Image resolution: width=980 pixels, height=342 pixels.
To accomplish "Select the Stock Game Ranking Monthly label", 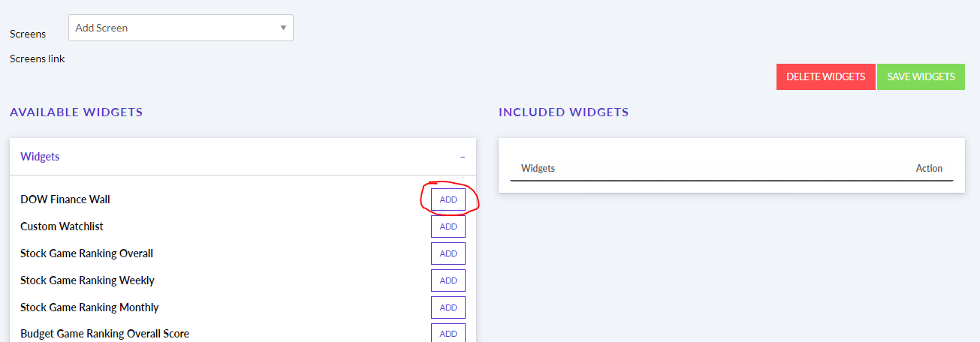I will pyautogui.click(x=89, y=307).
